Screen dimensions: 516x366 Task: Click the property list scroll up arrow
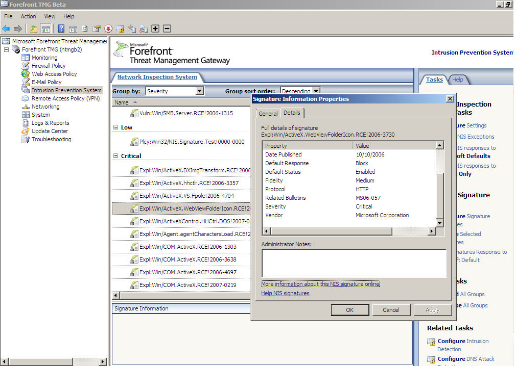coord(440,145)
